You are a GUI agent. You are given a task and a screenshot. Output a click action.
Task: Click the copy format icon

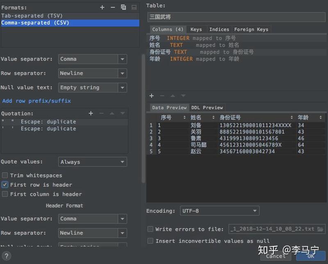click(x=123, y=7)
